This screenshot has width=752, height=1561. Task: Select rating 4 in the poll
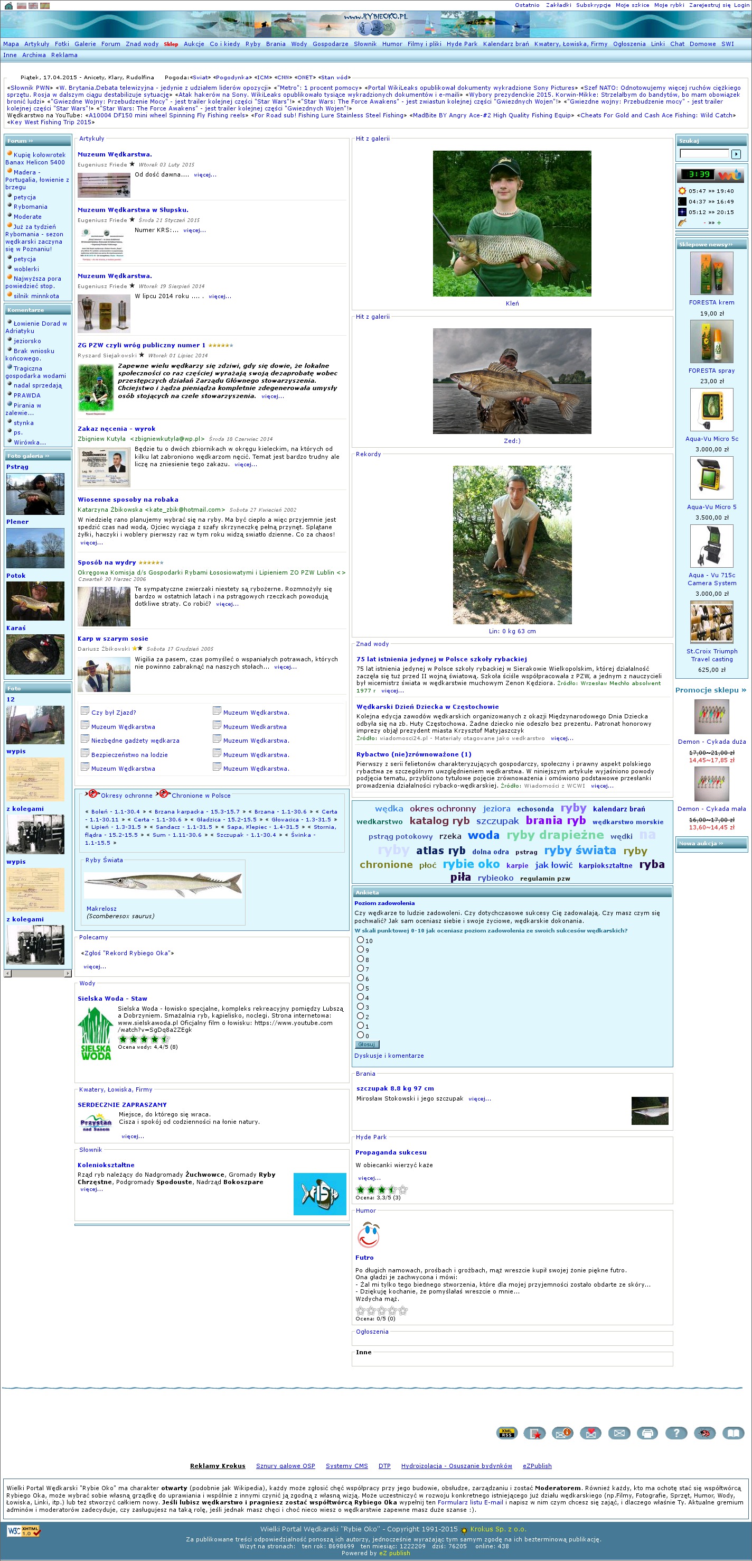coord(360,997)
